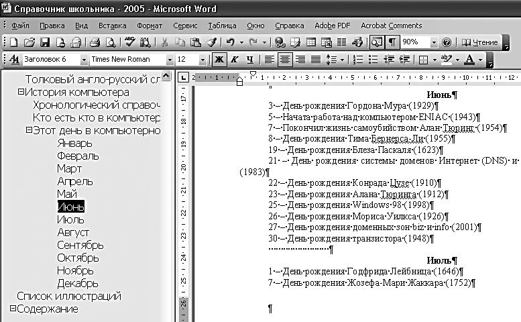Open the zoom dropdown showing 90%
The height and width of the screenshot is (322, 521).
pyautogui.click(x=434, y=42)
